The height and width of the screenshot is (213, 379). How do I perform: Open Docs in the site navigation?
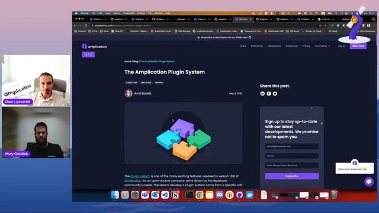[243, 46]
